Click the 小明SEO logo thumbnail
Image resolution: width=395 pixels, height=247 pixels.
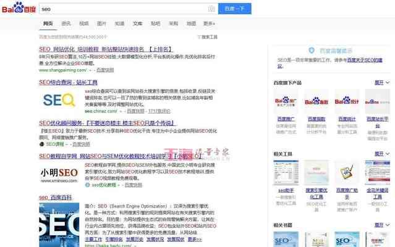[x=59, y=175]
